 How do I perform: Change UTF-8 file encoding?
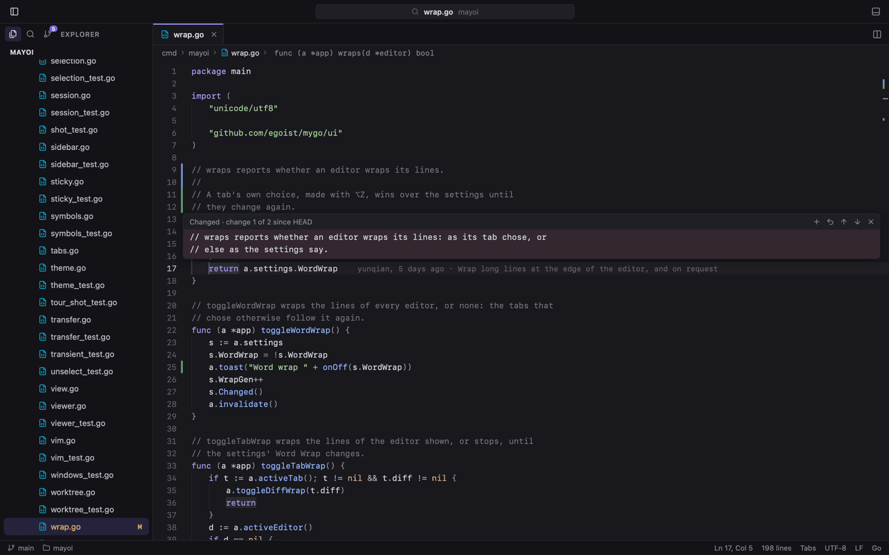(x=835, y=548)
